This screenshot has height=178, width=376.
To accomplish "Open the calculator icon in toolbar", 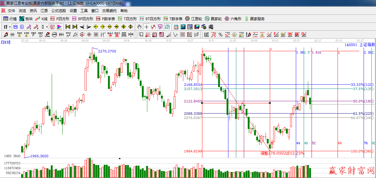I will tap(183, 27).
